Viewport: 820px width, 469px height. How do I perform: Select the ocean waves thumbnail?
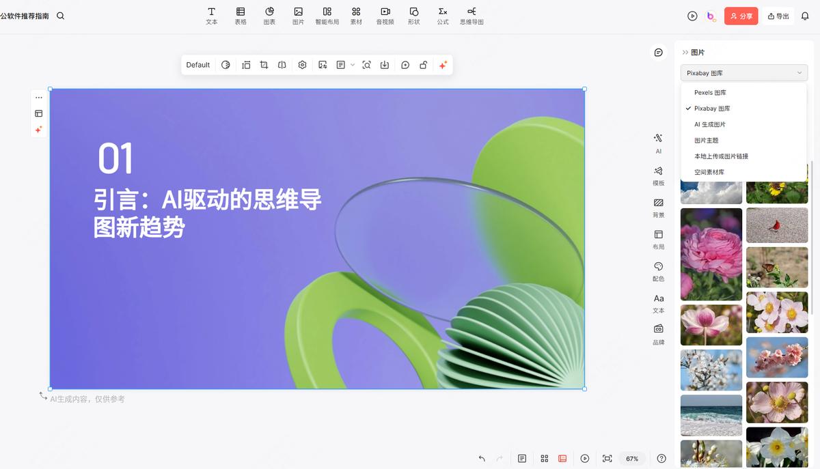(711, 415)
